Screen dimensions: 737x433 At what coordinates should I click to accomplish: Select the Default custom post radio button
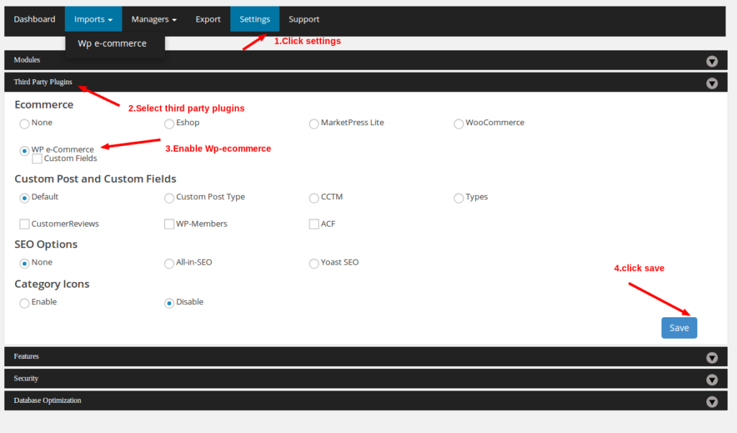point(24,199)
